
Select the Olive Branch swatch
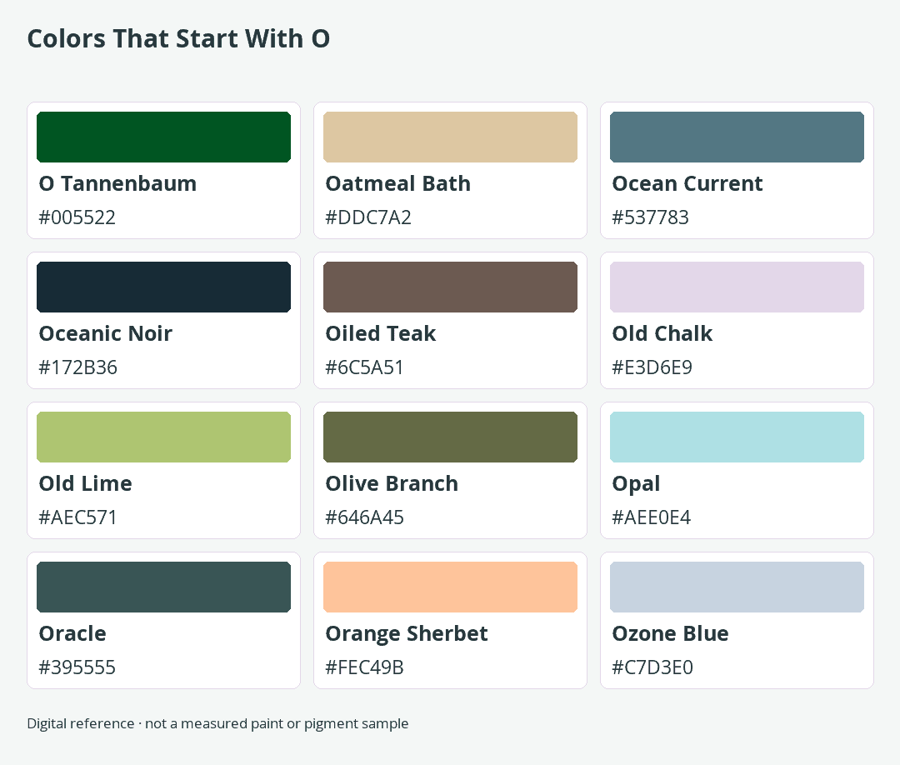coord(450,437)
